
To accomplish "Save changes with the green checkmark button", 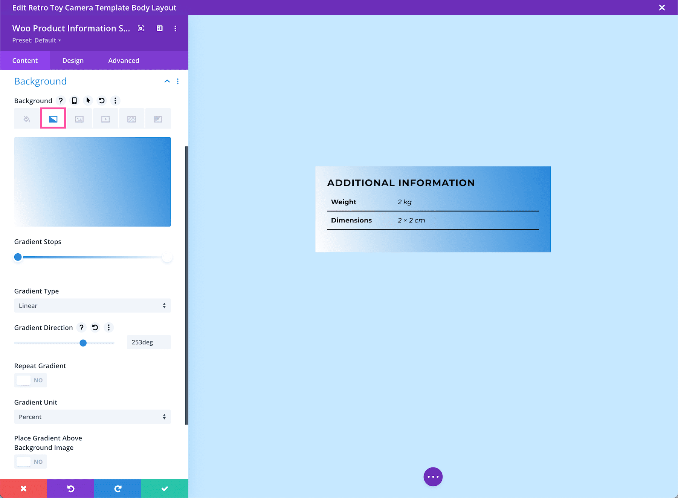I will (165, 488).
